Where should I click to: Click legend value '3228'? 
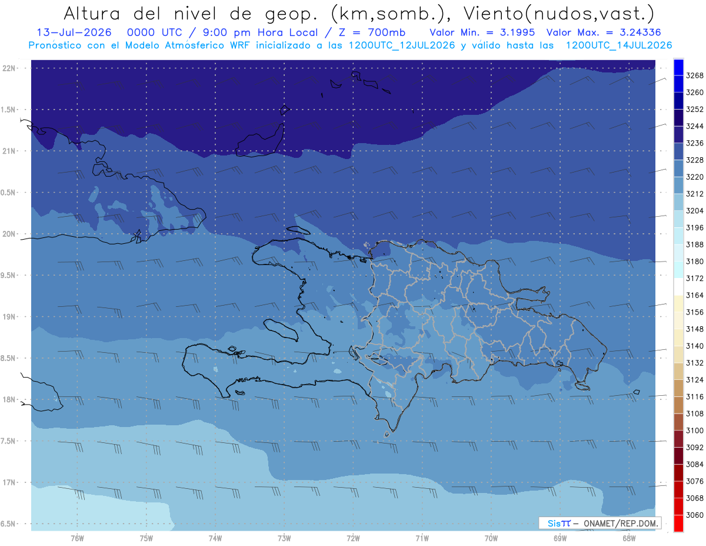pyautogui.click(x=695, y=160)
